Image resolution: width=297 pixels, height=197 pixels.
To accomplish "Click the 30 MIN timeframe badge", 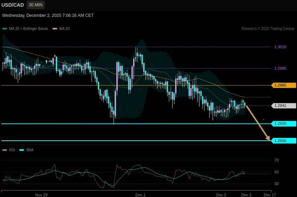I will click(x=36, y=5).
